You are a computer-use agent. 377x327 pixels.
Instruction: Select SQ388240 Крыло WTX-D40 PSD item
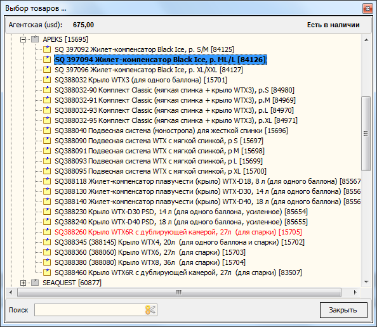181,222
